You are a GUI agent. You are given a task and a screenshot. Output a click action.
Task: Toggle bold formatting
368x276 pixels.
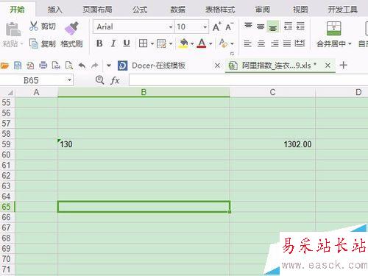99,43
